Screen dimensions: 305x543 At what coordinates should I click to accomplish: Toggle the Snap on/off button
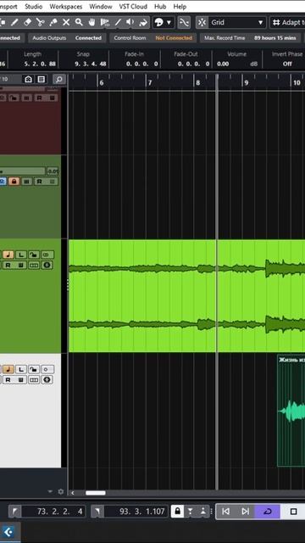202,23
